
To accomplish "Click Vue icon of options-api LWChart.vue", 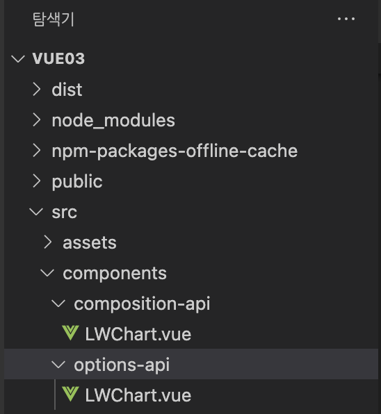I will coord(70,394).
